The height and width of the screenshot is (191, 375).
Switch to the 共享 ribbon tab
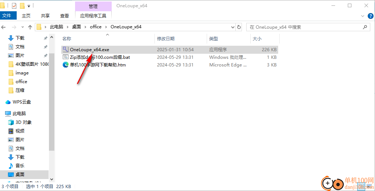pos(45,16)
